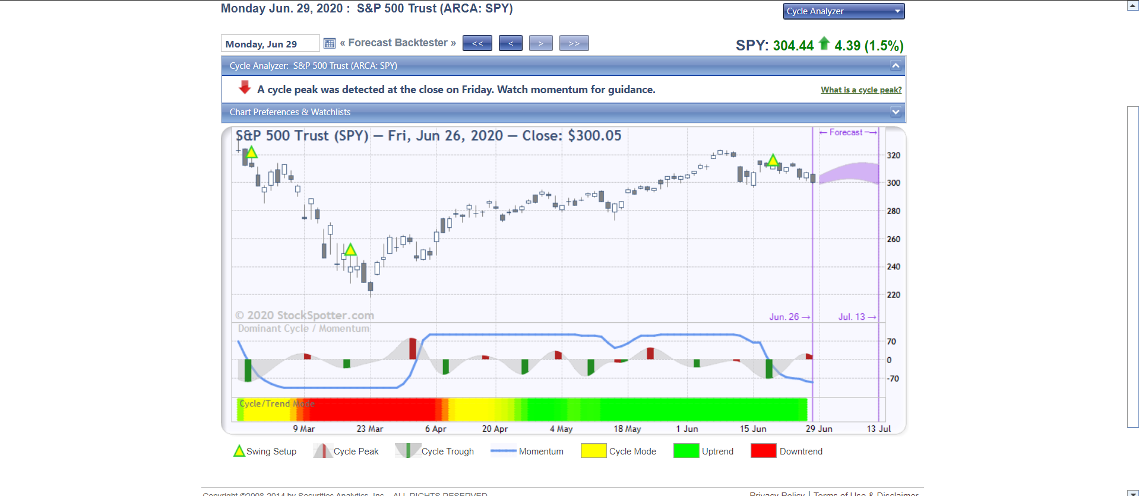Click the chart title with close $300.05
Screen dimensions: 1139x496
(x=429, y=136)
